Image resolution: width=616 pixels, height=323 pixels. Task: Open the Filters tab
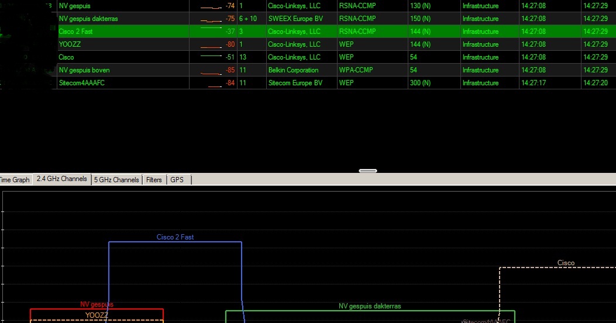pyautogui.click(x=154, y=180)
